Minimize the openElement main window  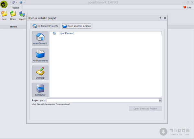tap(183, 3)
